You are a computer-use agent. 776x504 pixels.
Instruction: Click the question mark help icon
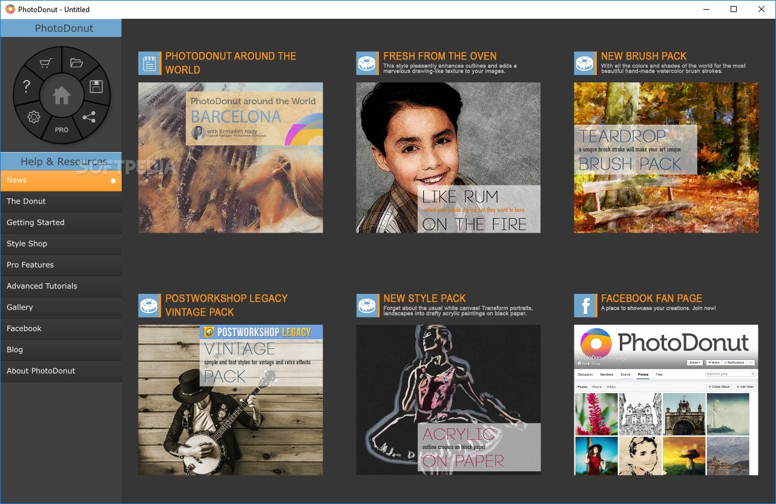coord(26,87)
